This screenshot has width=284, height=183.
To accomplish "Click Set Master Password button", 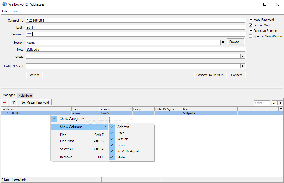I will click(35, 102).
